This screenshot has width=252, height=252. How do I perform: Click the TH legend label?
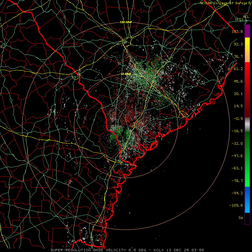point(241,218)
